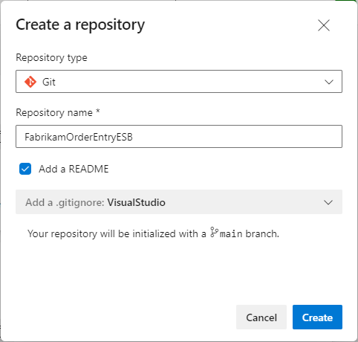This screenshot has width=358, height=342.
Task: Focus the Repository name input field
Action: pos(179,137)
